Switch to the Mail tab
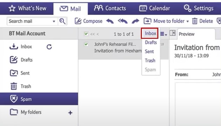This screenshot has width=221, height=126. pos(71,9)
